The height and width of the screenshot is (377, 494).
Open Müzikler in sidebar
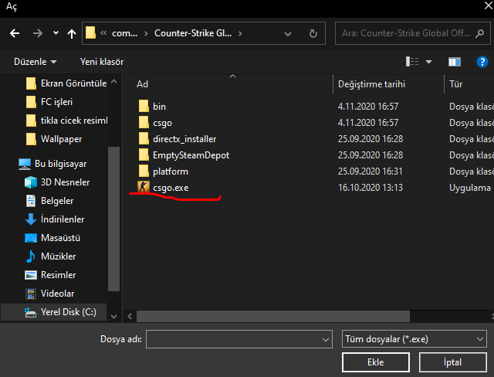pyautogui.click(x=50, y=256)
